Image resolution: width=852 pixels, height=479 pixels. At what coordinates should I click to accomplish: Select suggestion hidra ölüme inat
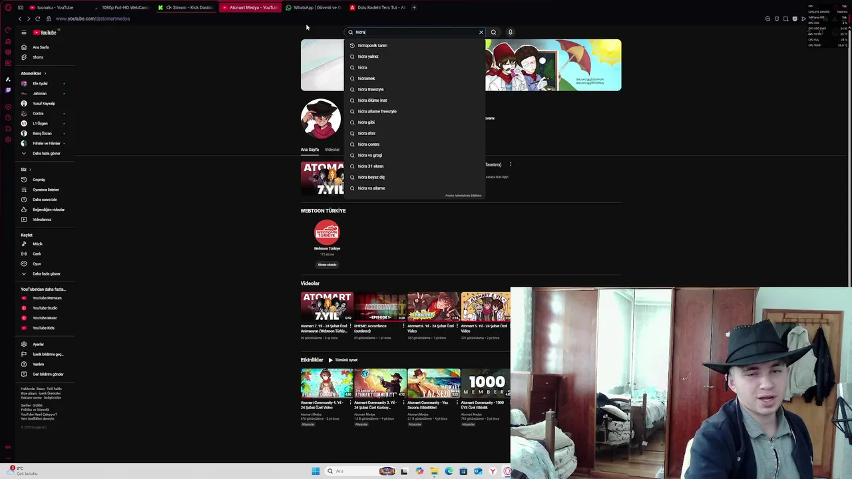pos(414,100)
